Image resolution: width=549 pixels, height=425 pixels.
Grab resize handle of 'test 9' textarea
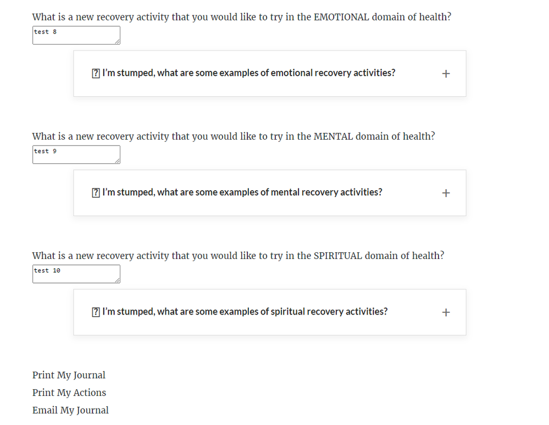tap(117, 161)
